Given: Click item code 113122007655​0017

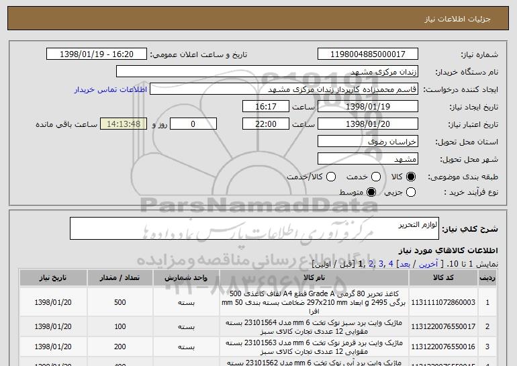Looking at the screenshot, I should tap(443, 326).
